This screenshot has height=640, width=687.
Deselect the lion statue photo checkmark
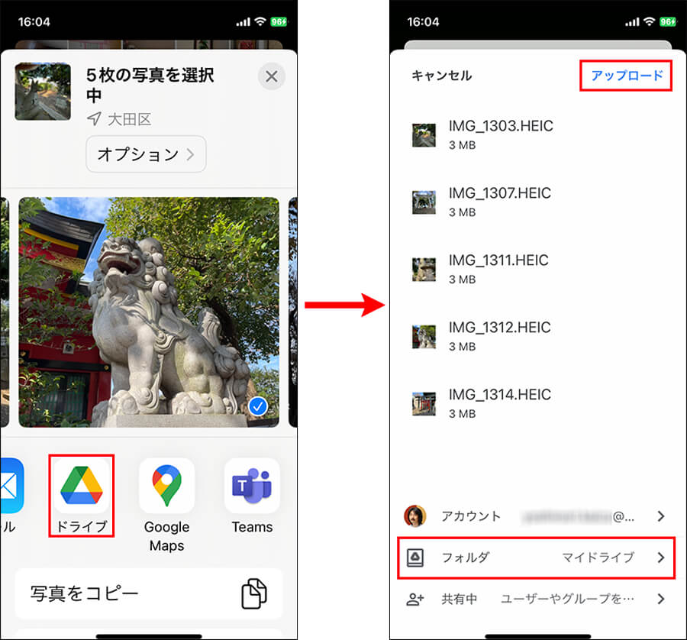pyautogui.click(x=258, y=407)
